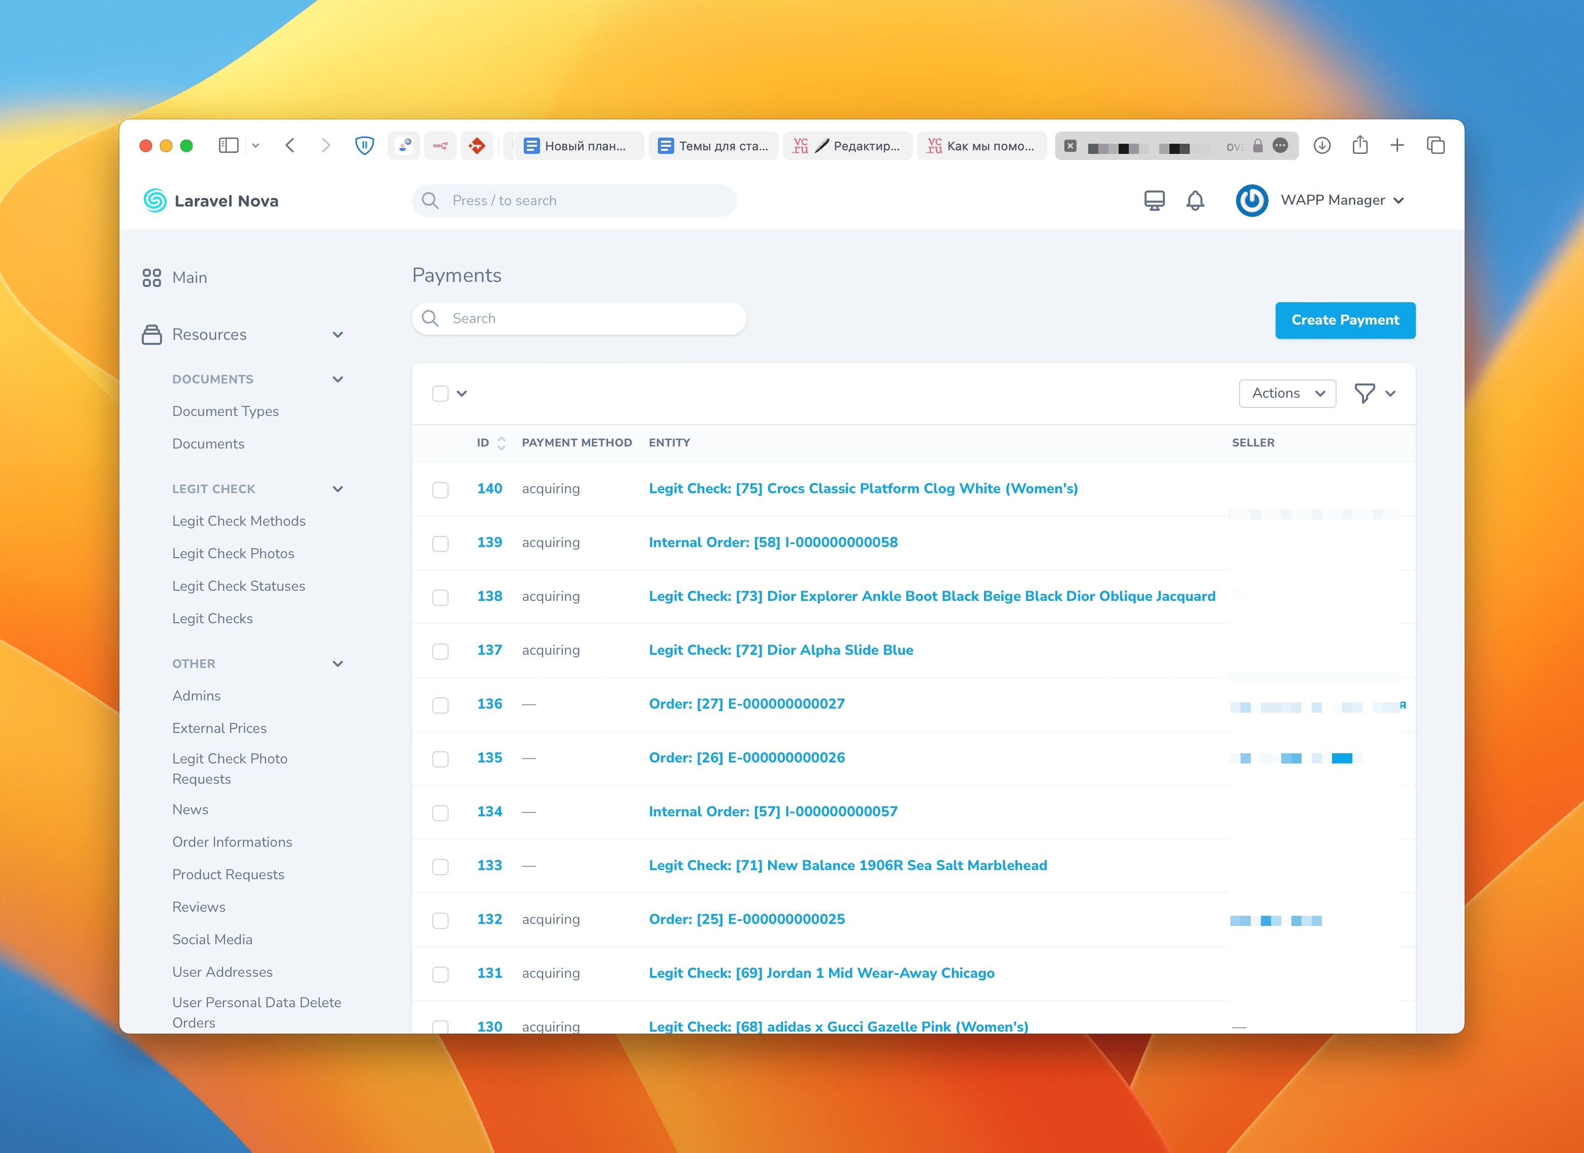Image resolution: width=1584 pixels, height=1153 pixels.
Task: Open Document Types in the sidebar
Action: (226, 411)
